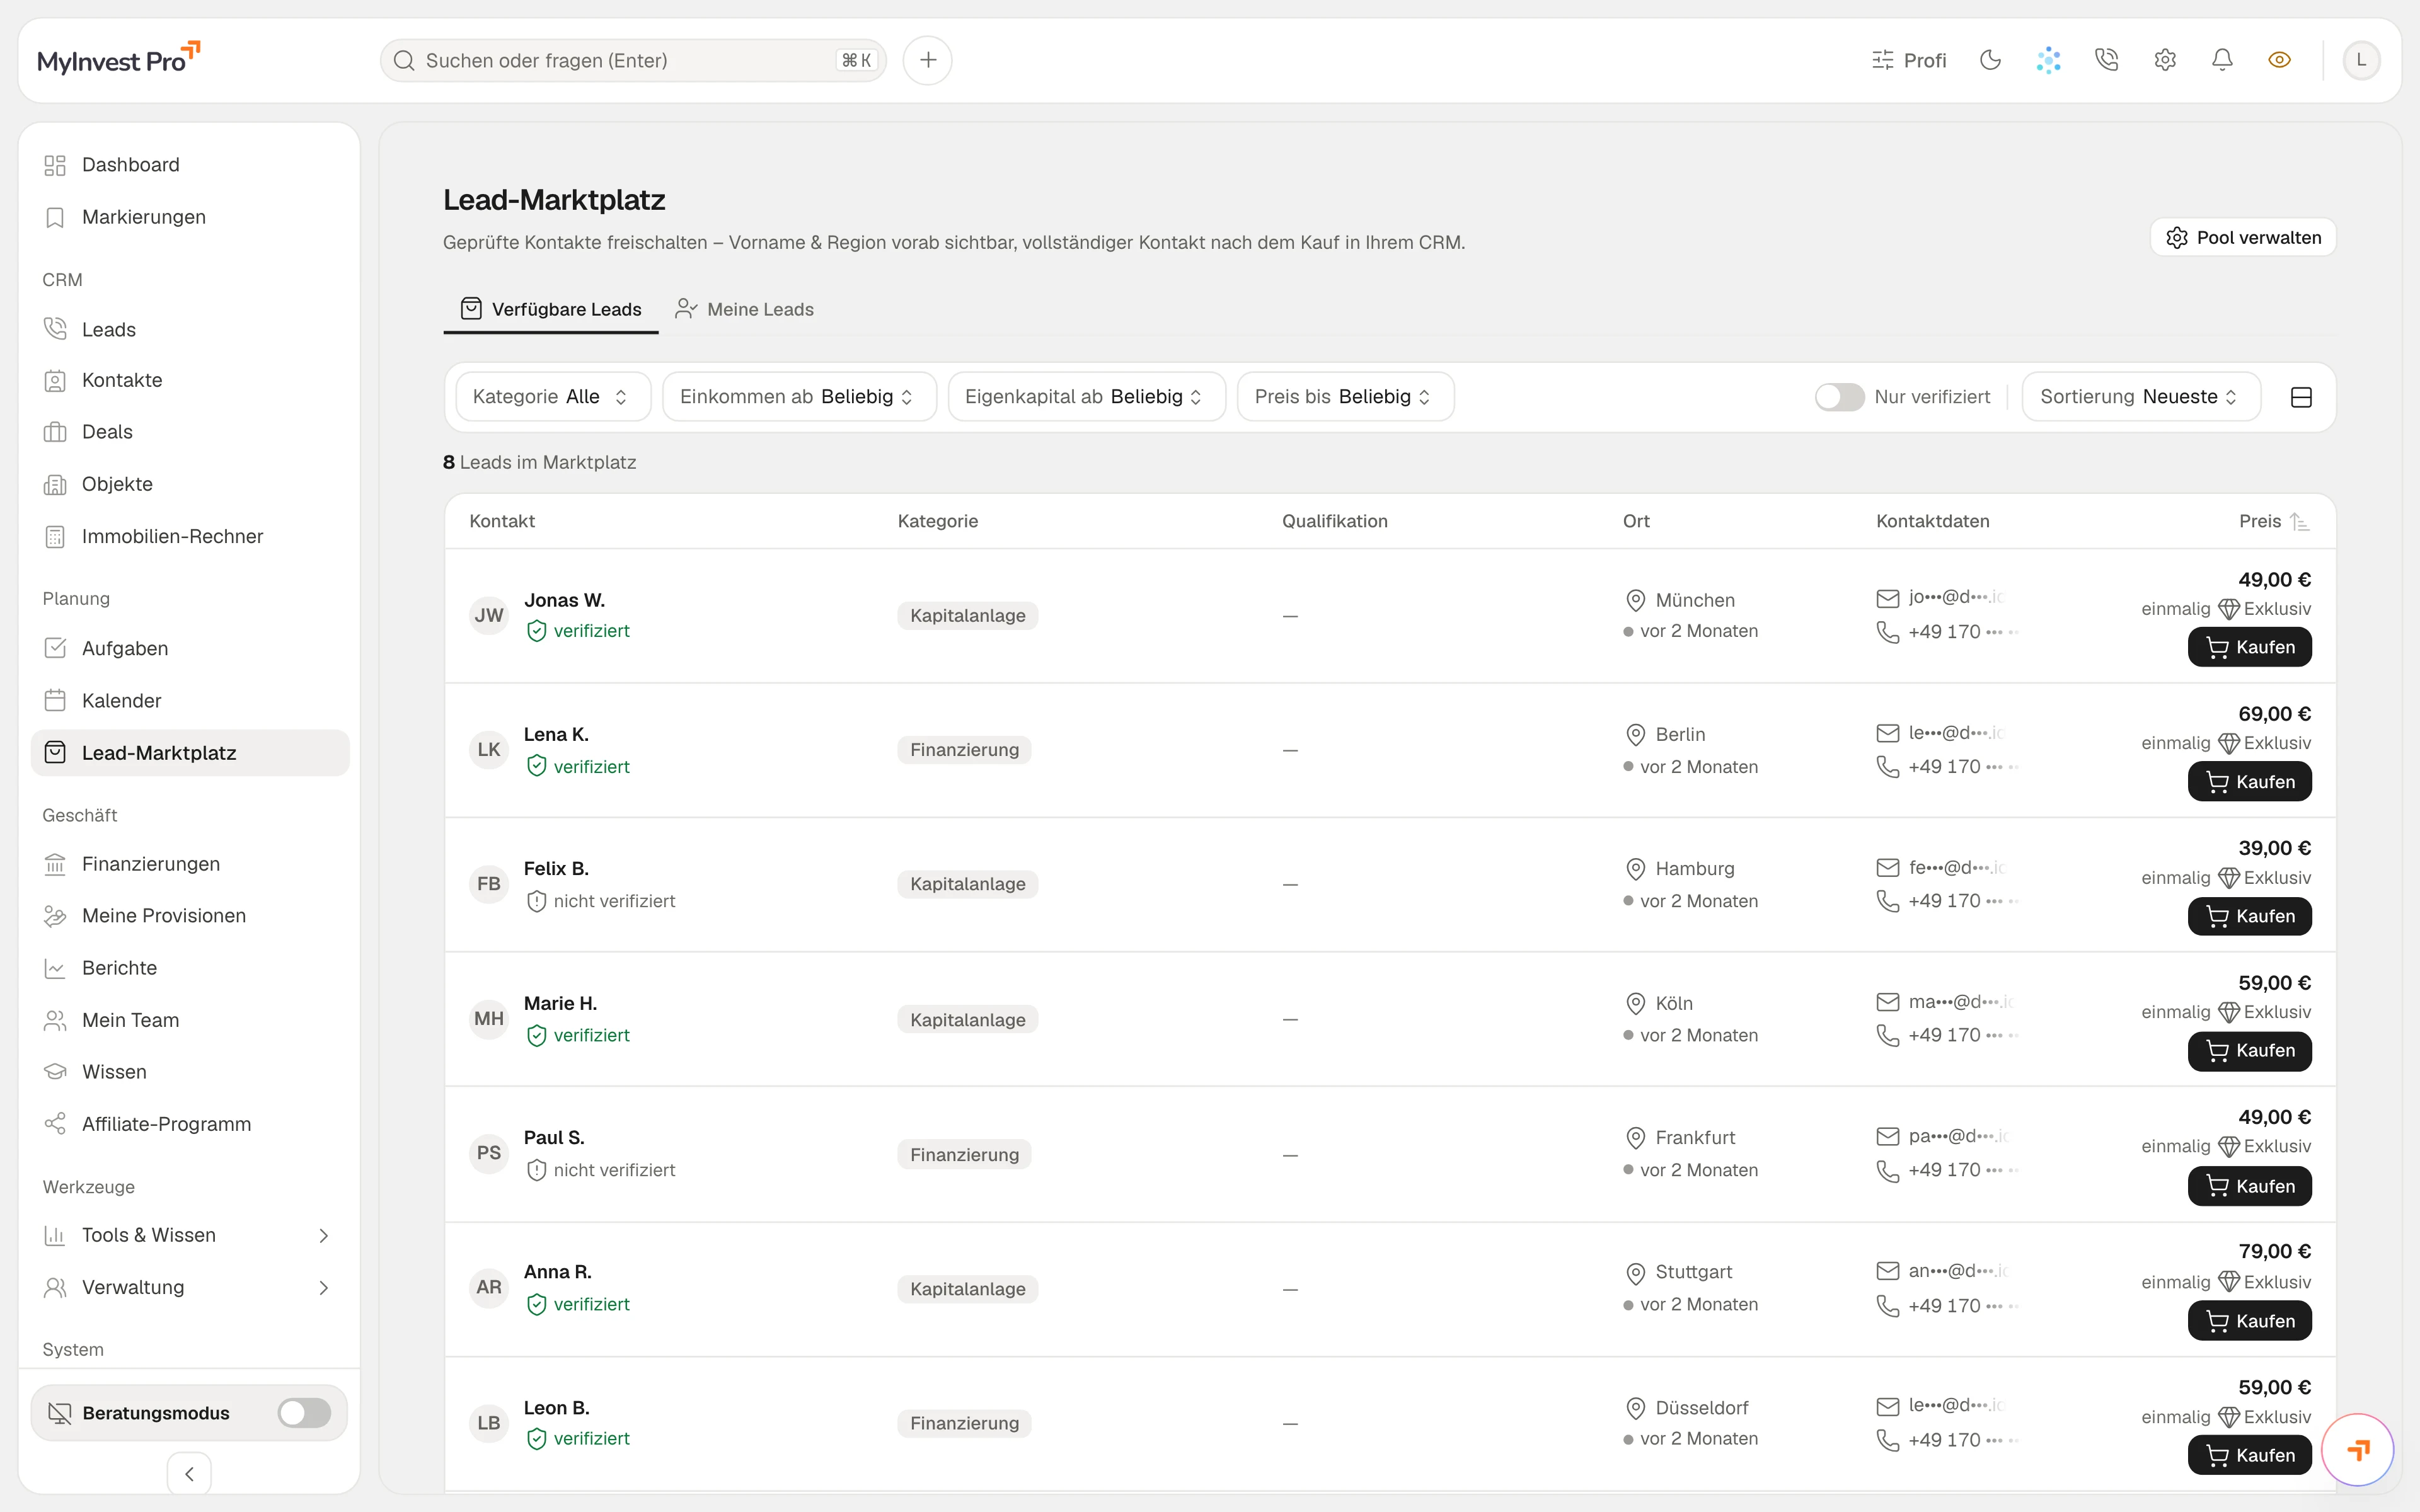Buy Marie H. lead with Kaufen
The width and height of the screenshot is (2420, 1512).
2249,1051
